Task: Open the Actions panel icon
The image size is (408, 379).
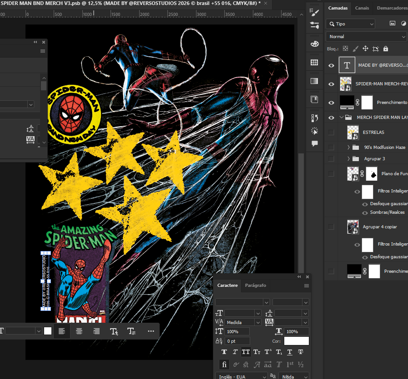Action: point(314,131)
